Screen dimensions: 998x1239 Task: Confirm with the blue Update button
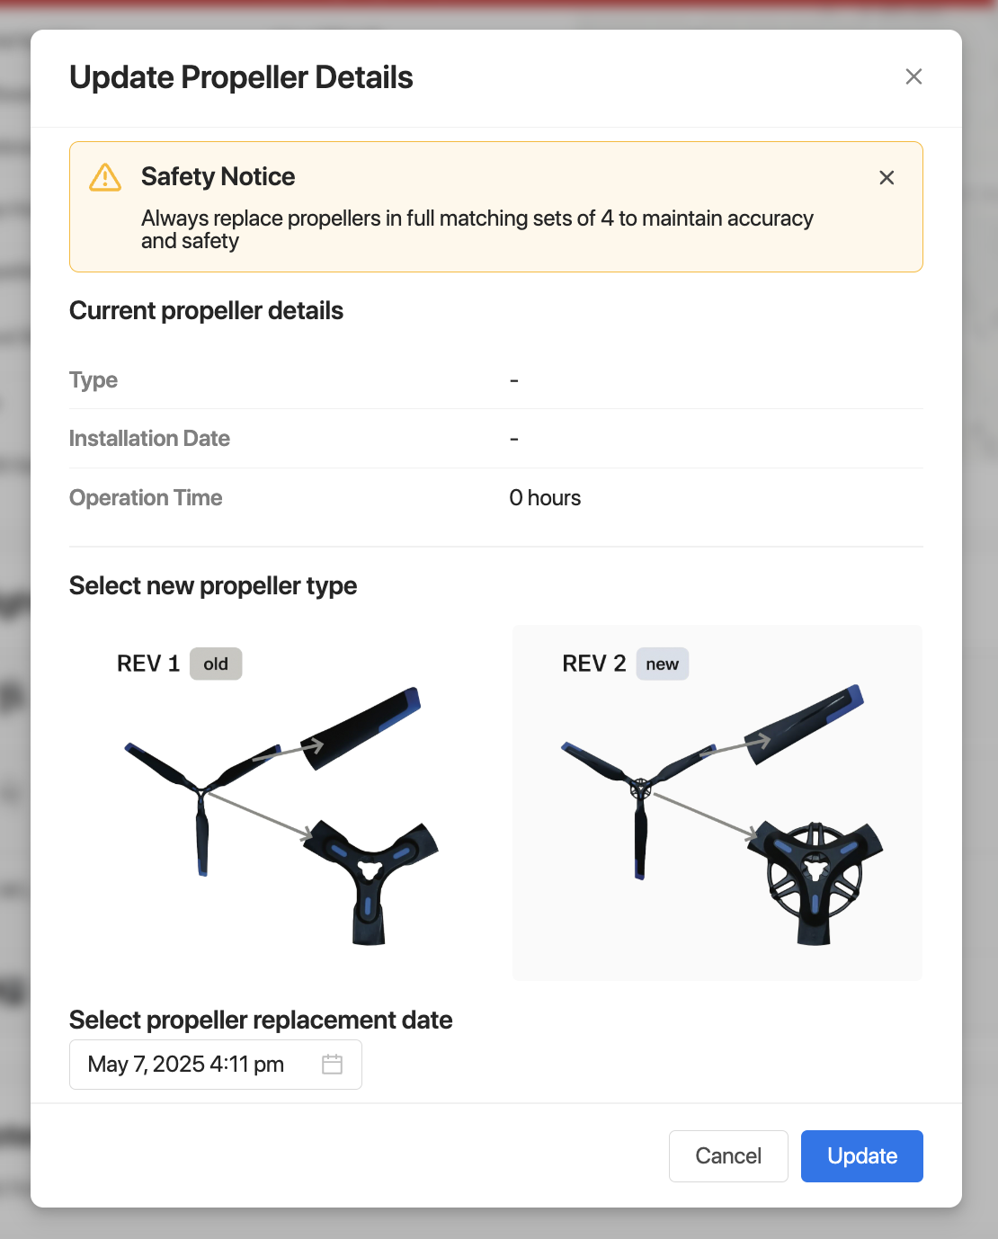(861, 1156)
